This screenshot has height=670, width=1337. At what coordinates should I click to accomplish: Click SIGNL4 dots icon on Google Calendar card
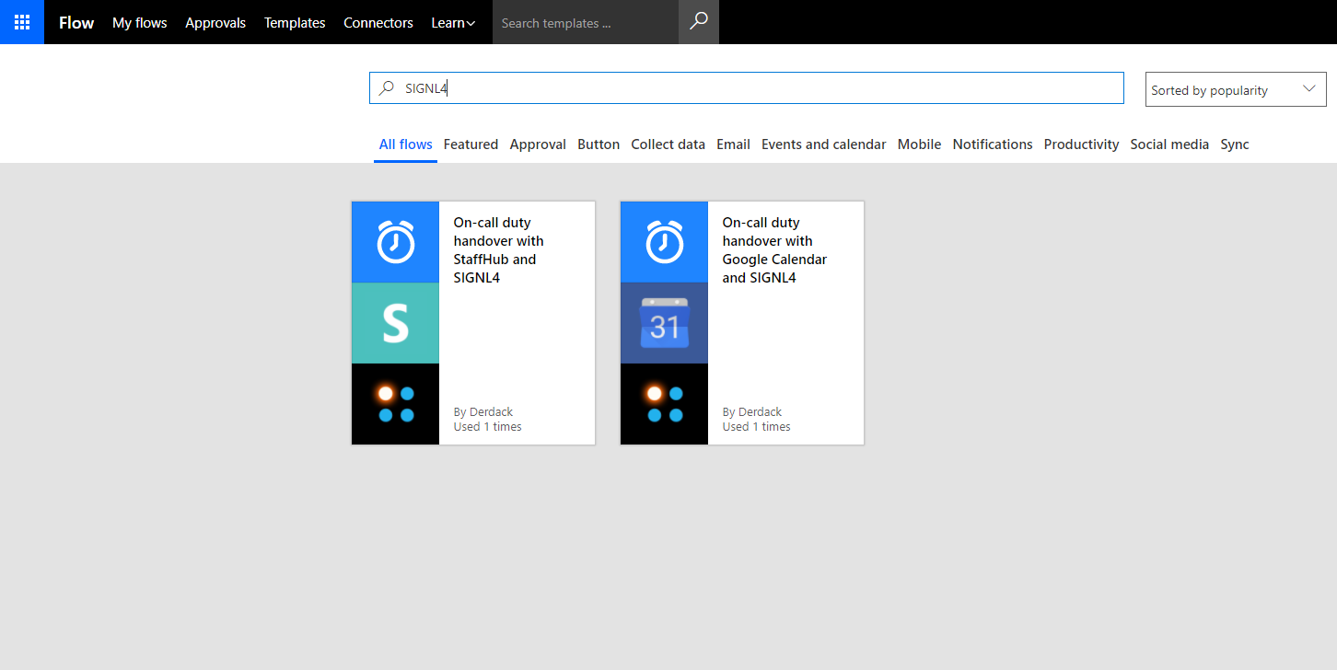(665, 404)
